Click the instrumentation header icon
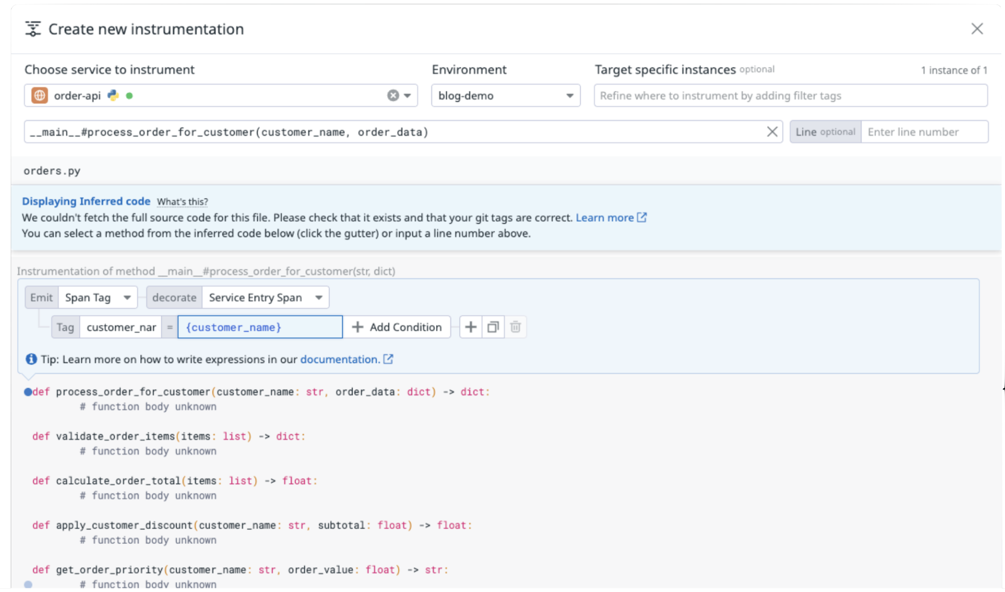The image size is (1005, 592). pos(33,29)
